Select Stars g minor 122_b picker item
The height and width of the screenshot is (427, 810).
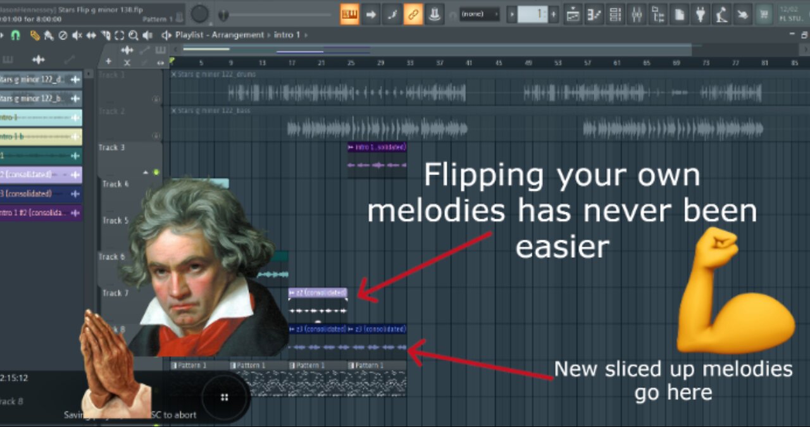point(41,99)
